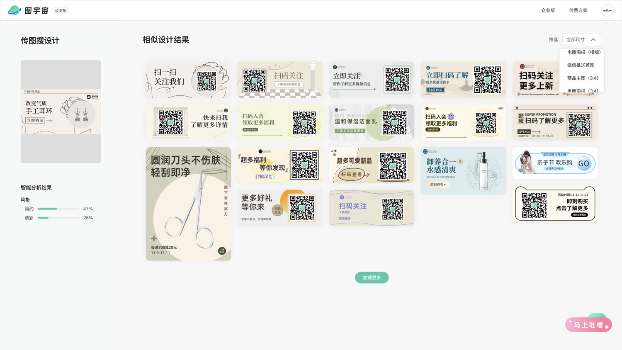
Task: Open the 圆润刀头不伤肤 scissors poster
Action: coord(188,204)
